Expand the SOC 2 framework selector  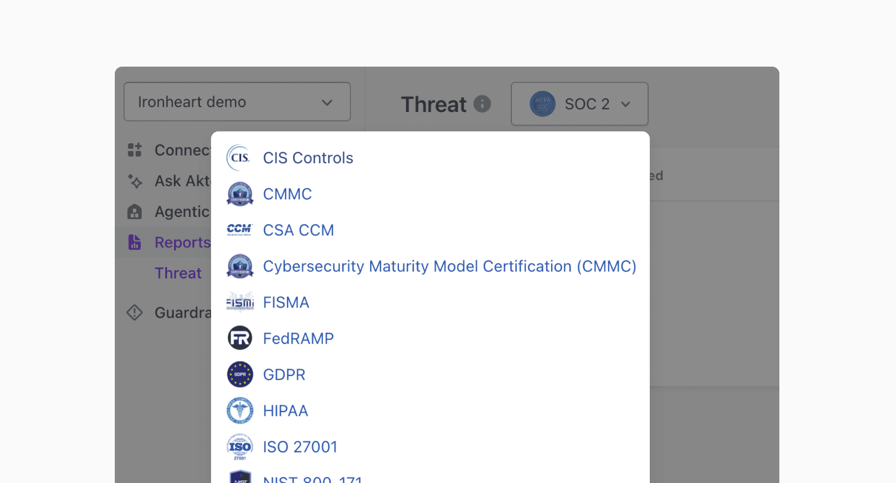579,104
